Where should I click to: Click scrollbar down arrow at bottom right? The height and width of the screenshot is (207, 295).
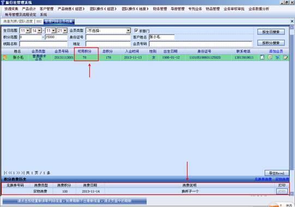point(292,193)
